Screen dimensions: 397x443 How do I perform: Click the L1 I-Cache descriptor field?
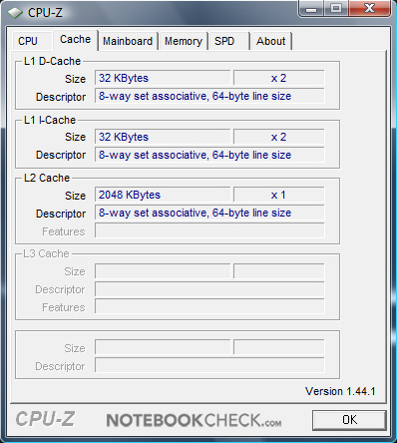coord(209,155)
